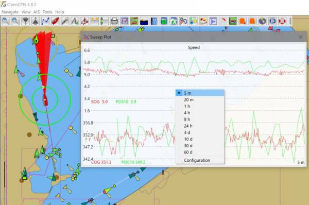Open options with the wrench icon

(x=65, y=21)
